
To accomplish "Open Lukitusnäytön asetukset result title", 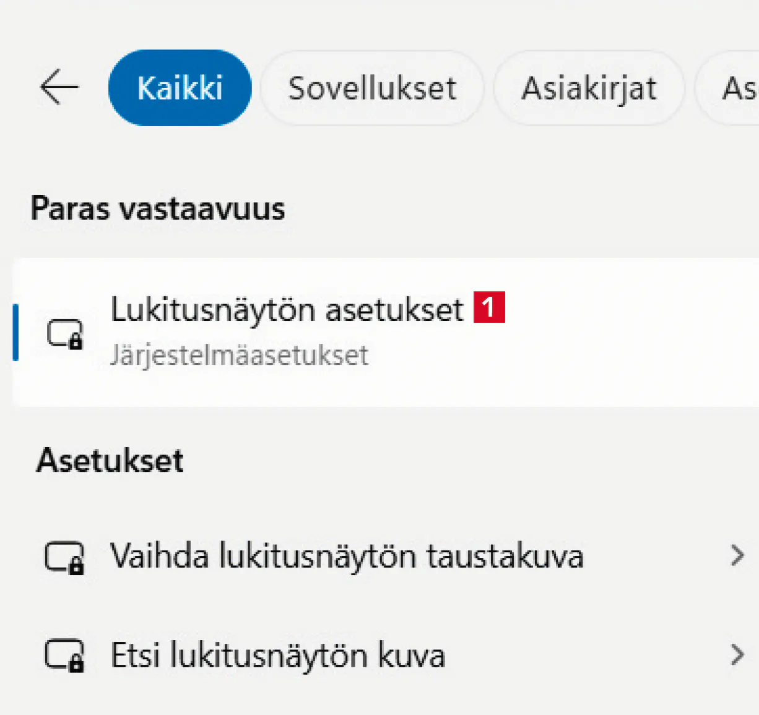I will pyautogui.click(x=287, y=309).
